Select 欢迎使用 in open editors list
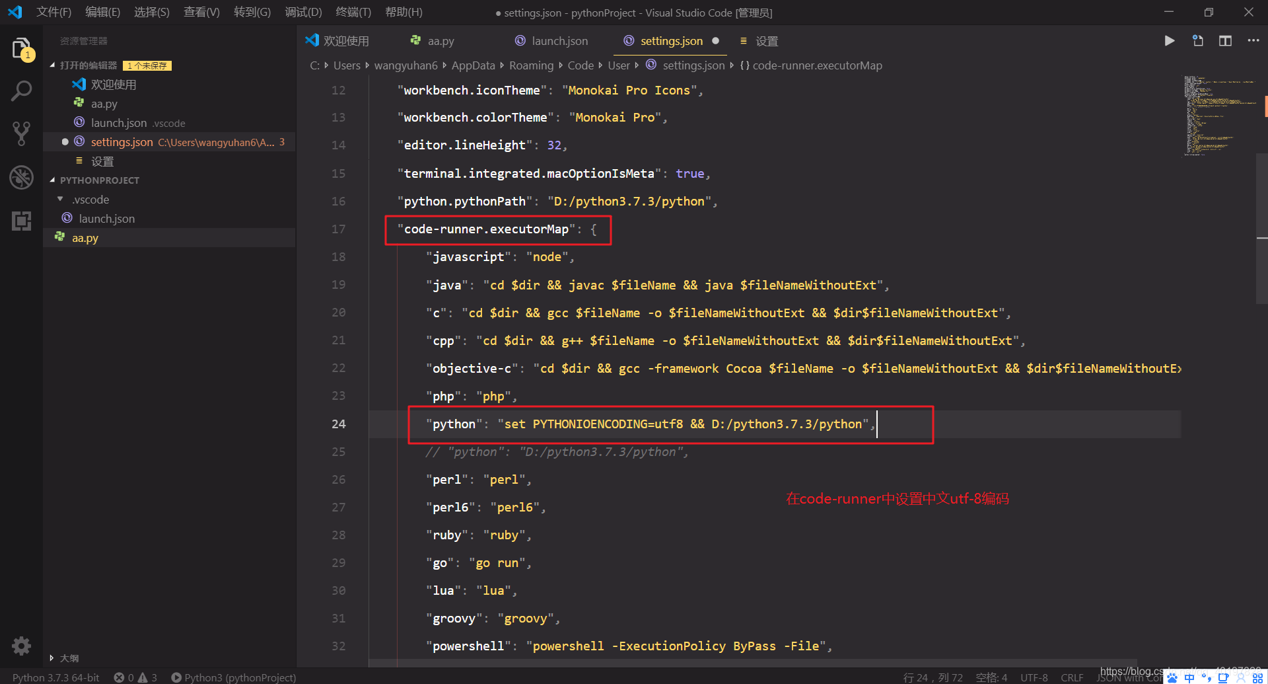 coord(169,85)
